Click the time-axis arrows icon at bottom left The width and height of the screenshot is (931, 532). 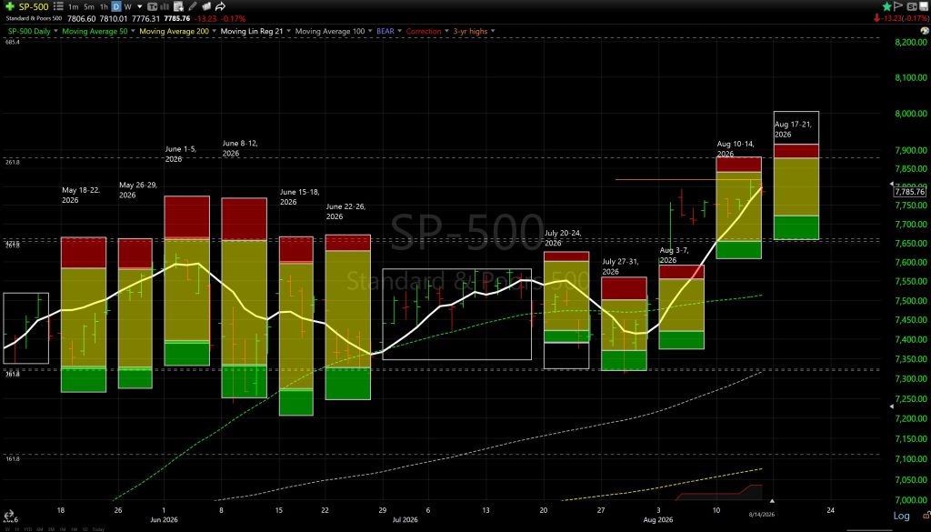[9, 514]
